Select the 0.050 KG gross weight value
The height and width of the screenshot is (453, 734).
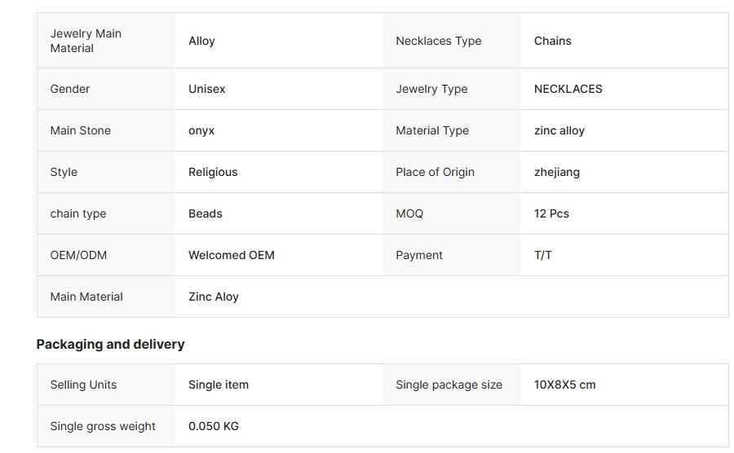[214, 426]
